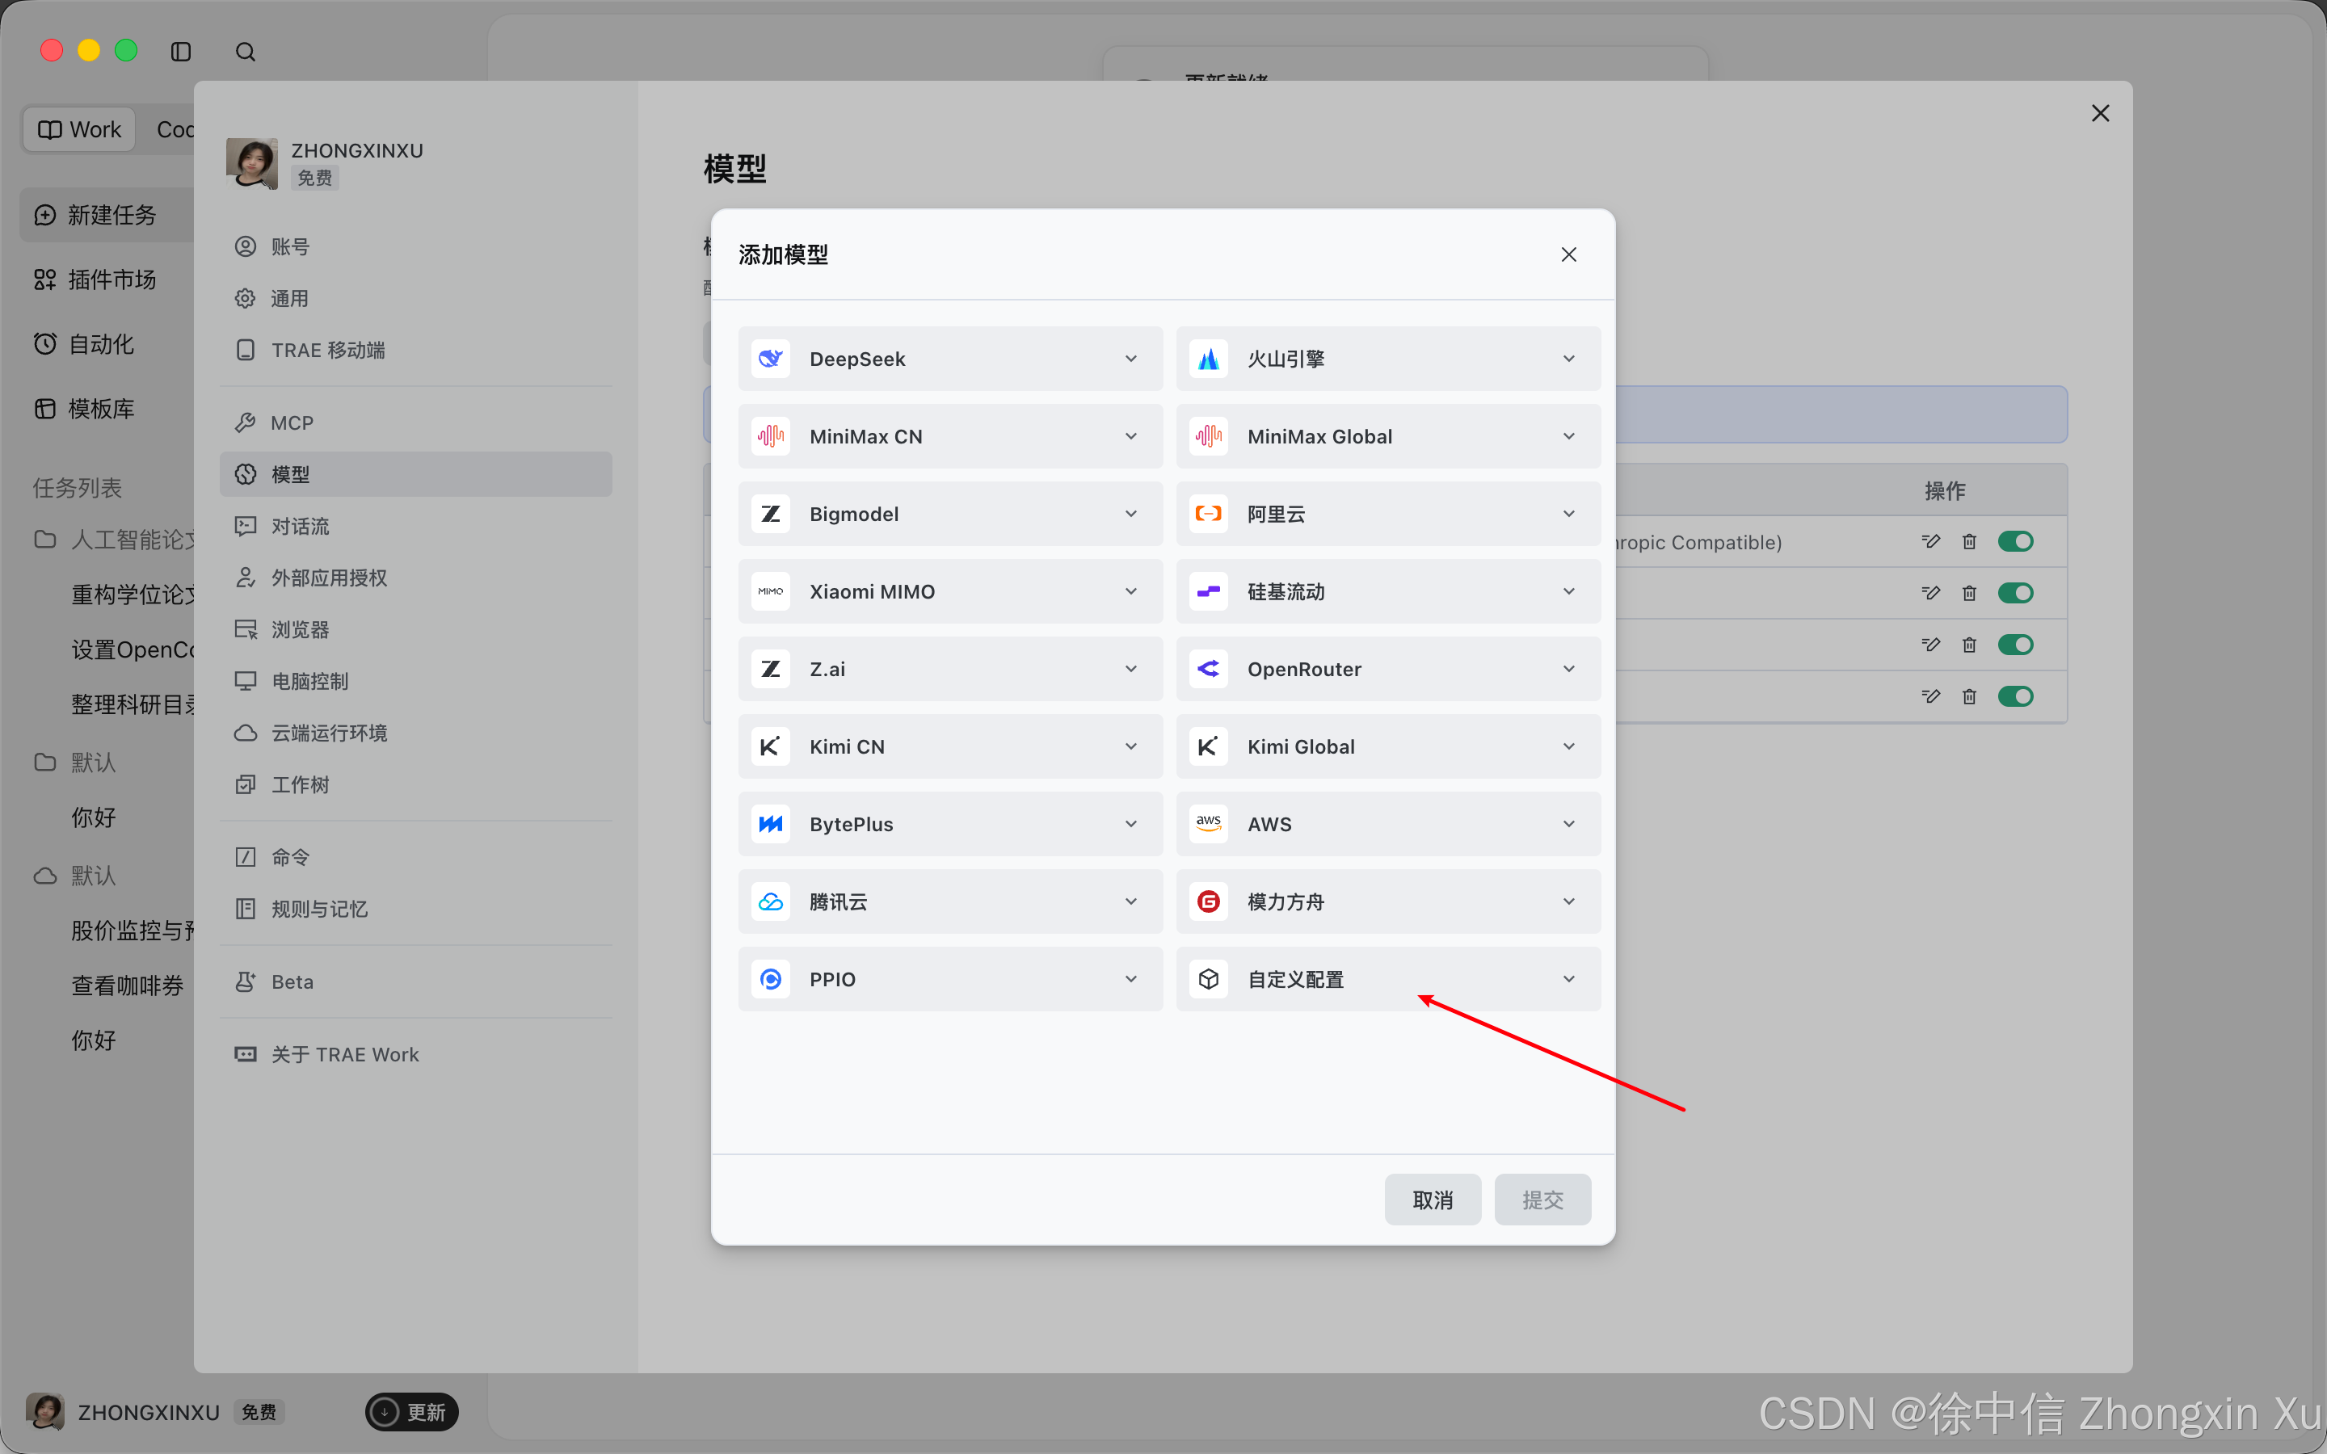2327x1454 pixels.
Task: Close the 添加模型 dialog
Action: (1568, 254)
